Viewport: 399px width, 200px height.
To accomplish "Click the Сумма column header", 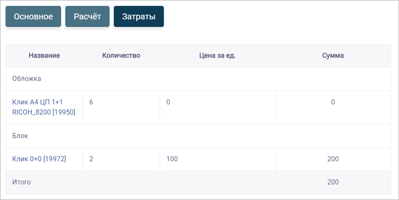I will (x=333, y=56).
